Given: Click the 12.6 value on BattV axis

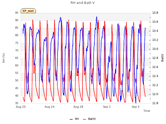Looking at the screenshot, I should (155, 67).
